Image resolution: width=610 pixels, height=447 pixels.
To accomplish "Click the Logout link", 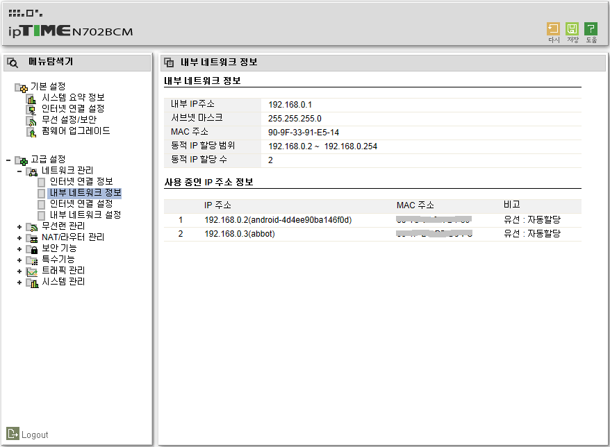I will [x=35, y=435].
